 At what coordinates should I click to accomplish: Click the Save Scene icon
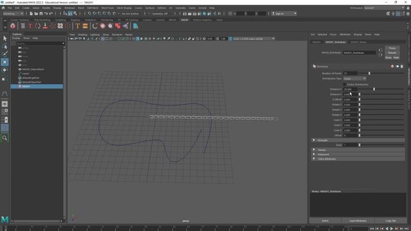coord(41,13)
